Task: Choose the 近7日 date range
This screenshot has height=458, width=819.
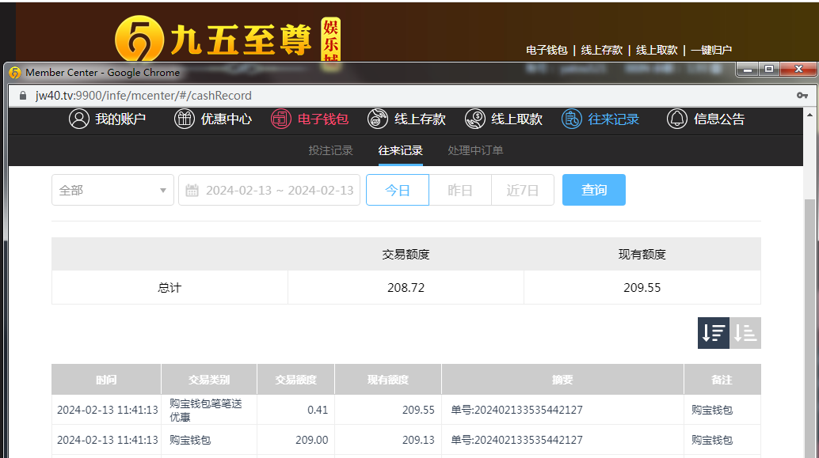Action: click(522, 191)
